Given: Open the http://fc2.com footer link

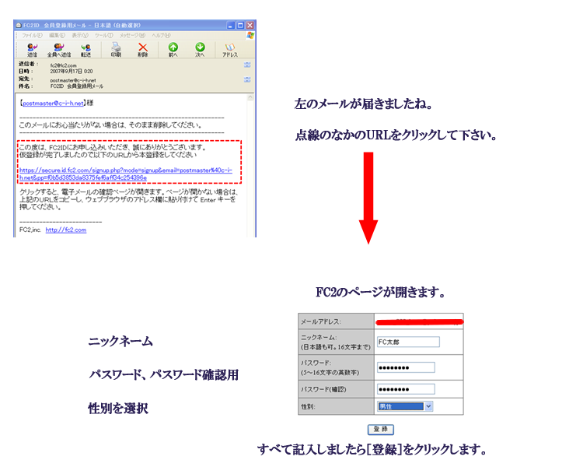Looking at the screenshot, I should [x=66, y=230].
